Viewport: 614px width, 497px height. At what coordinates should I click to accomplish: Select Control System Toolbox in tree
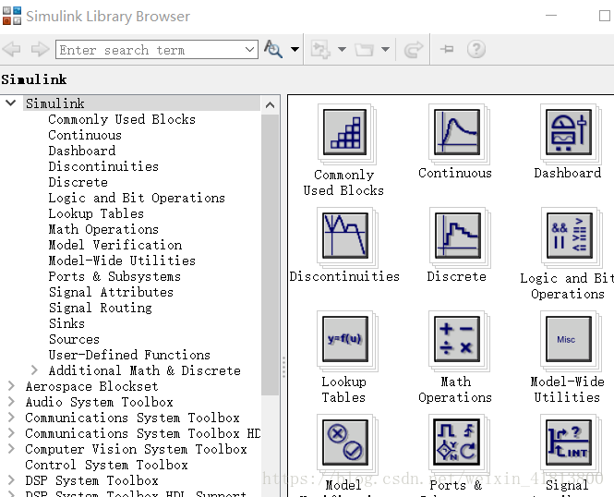pos(106,465)
